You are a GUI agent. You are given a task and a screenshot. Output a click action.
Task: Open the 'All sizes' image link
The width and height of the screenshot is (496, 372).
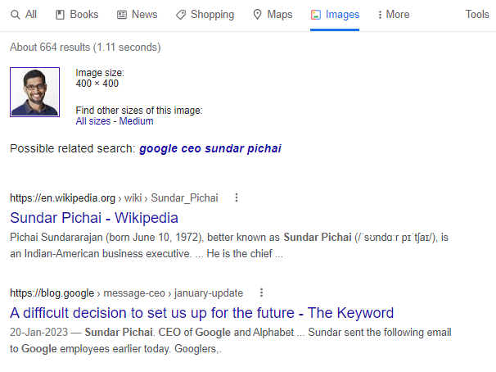click(93, 121)
